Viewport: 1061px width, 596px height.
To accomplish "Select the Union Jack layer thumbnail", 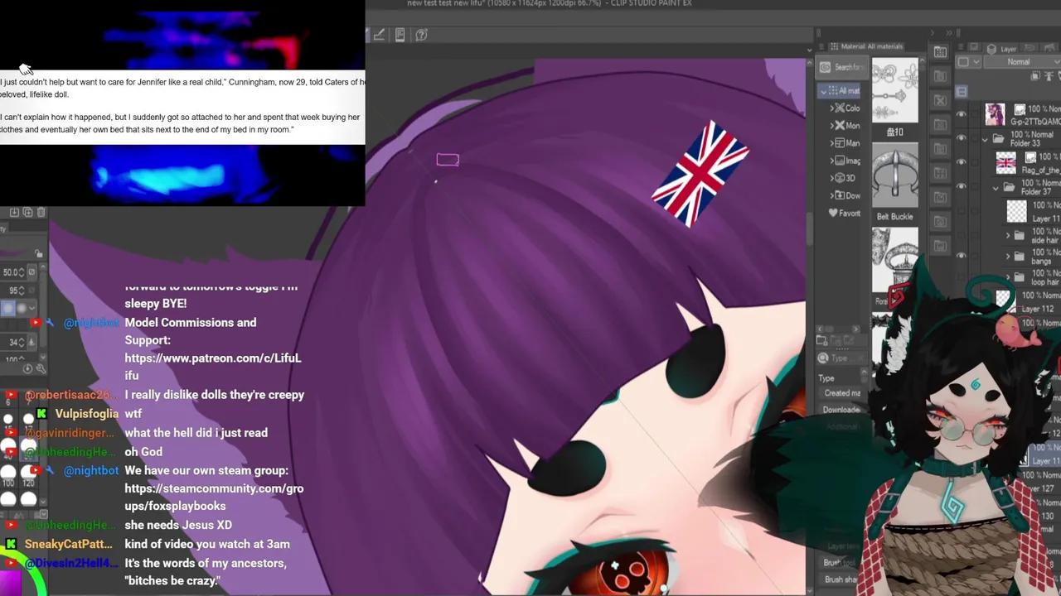I will pyautogui.click(x=1005, y=163).
